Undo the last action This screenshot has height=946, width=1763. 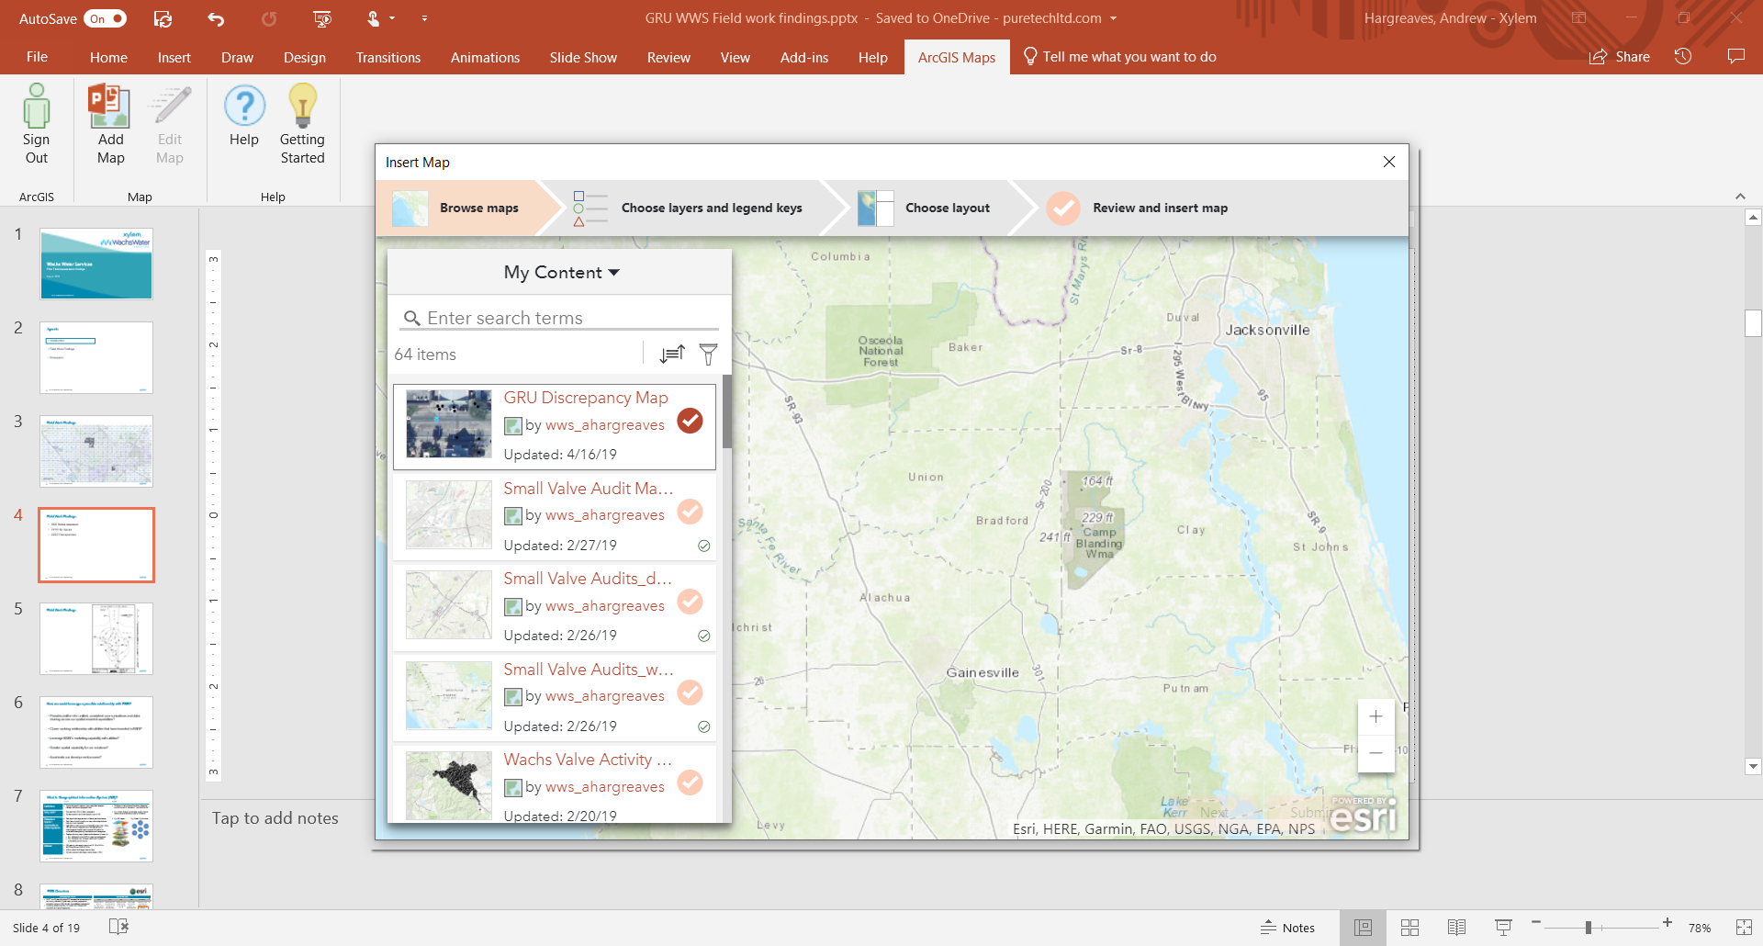click(216, 18)
